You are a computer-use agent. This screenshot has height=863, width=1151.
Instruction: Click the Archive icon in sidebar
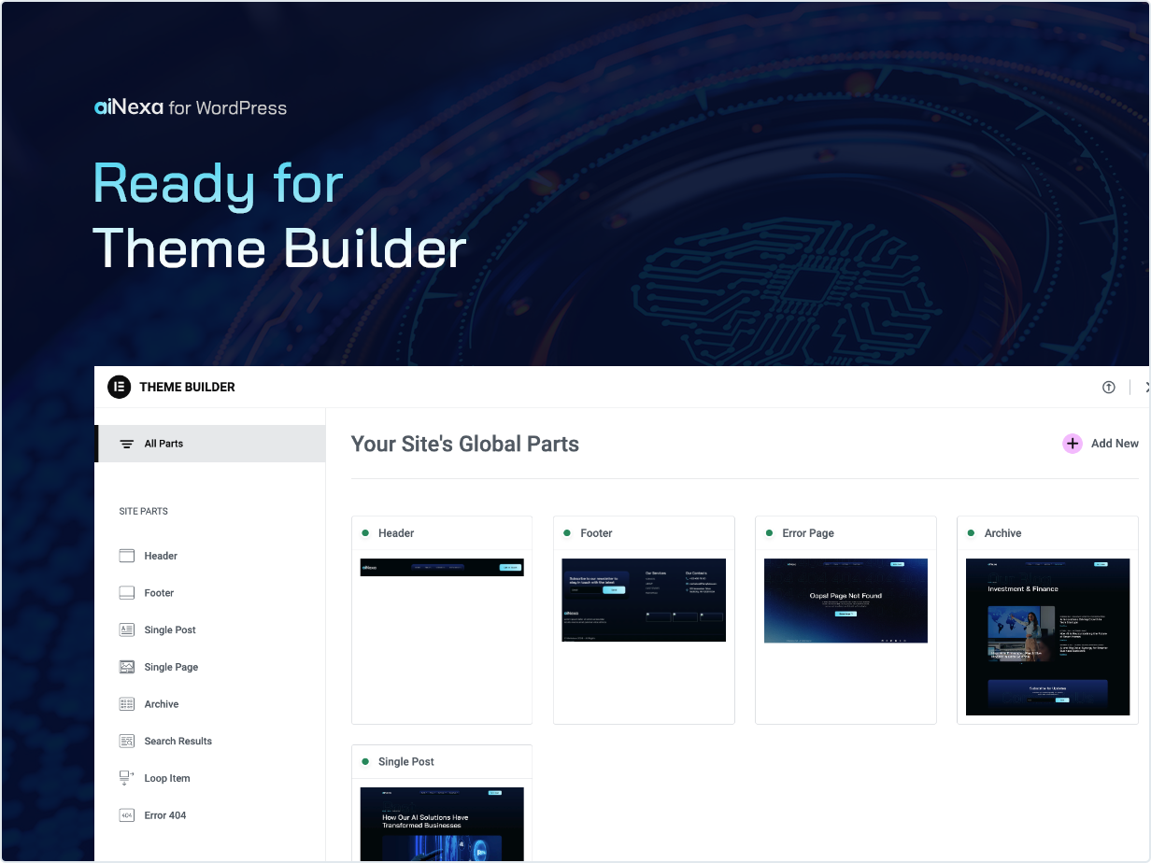point(127,704)
